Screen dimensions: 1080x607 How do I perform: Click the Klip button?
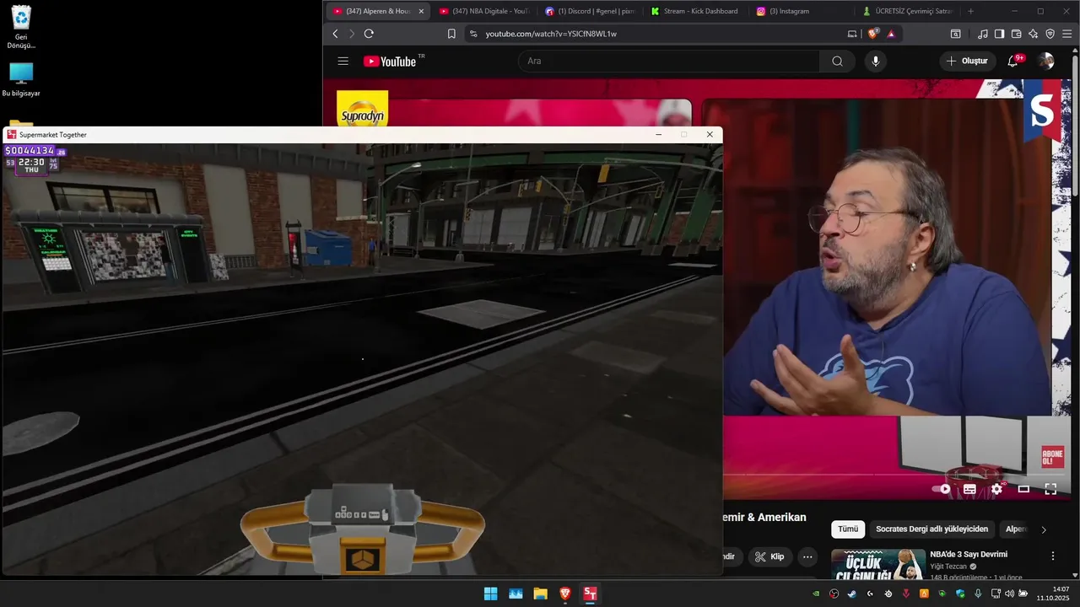(769, 556)
